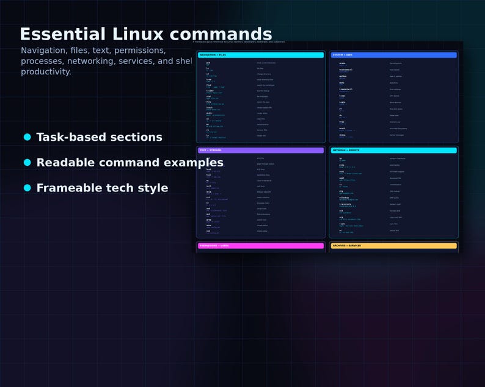Click the 'free' command entry

point(341,122)
